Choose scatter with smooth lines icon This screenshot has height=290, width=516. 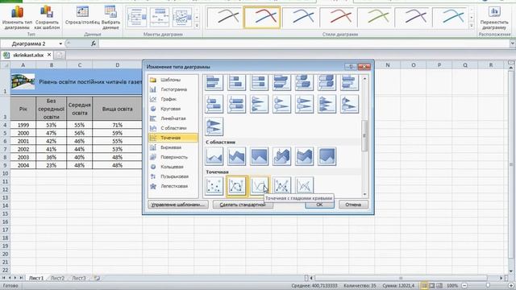[259, 186]
